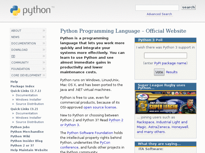Open the AstraZeneca link
The width and height of the screenshot is (205, 153).
[x=159, y=127]
